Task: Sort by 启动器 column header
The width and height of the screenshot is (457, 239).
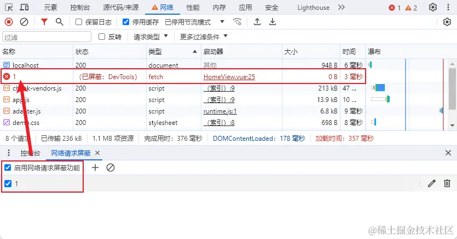Action: click(241, 52)
